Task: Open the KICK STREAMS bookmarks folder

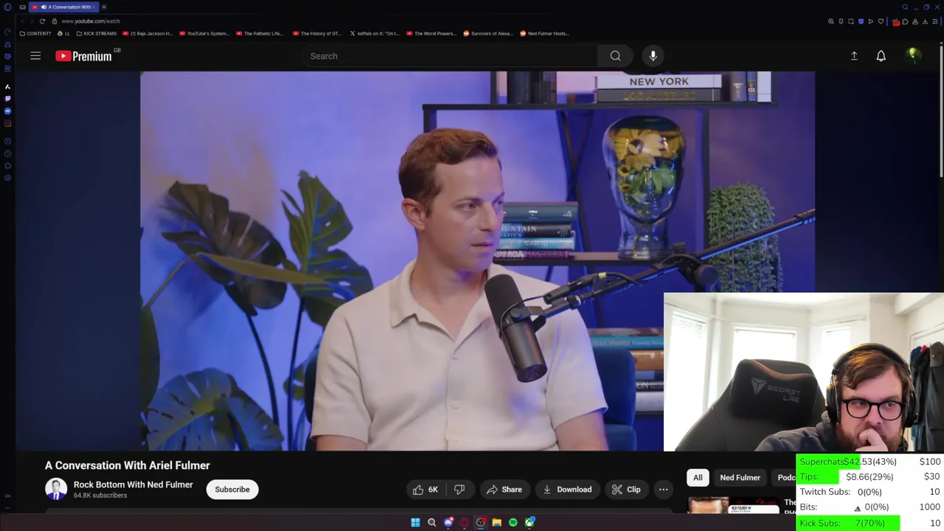Action: [x=97, y=33]
